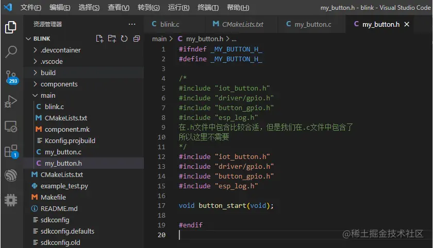Image resolution: width=433 pixels, height=248 pixels.
Task: Open Source Control view with 293 badge
Action: 11,77
